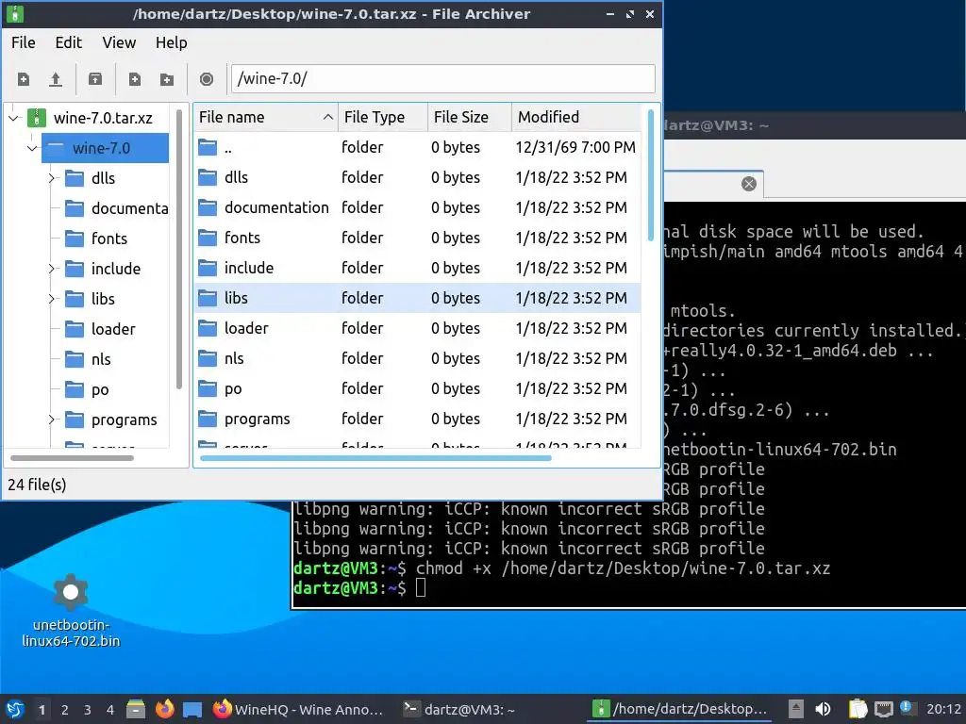Click the Open archive upload-arrow icon
Screen dimensions: 966x724
[56, 79]
